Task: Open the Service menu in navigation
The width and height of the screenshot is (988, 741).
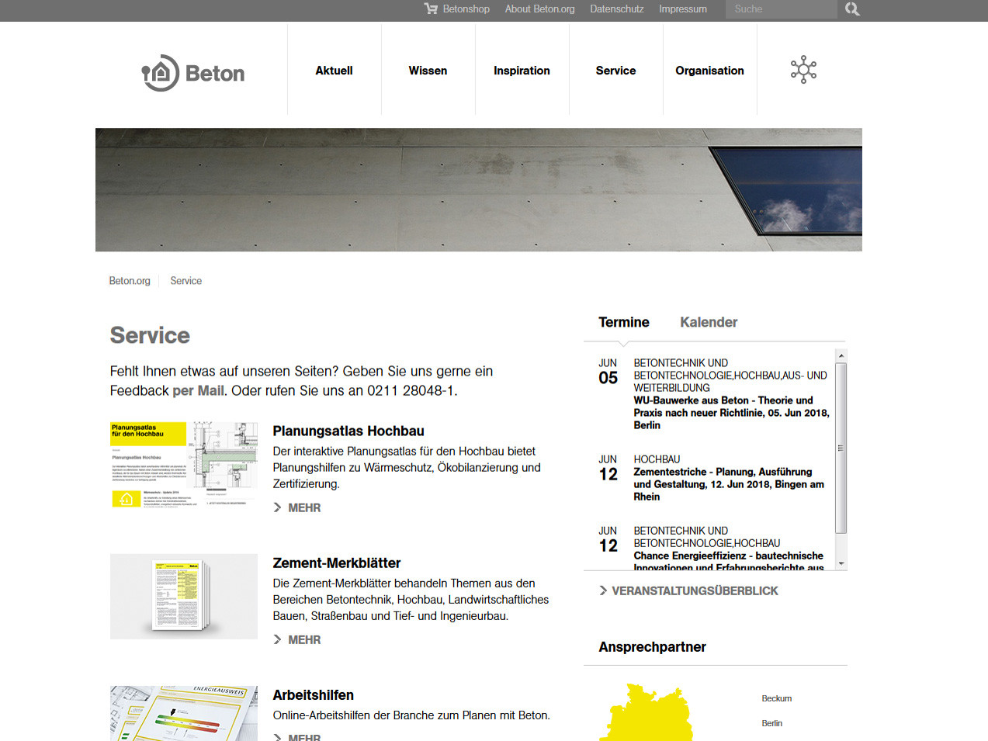Action: point(615,71)
